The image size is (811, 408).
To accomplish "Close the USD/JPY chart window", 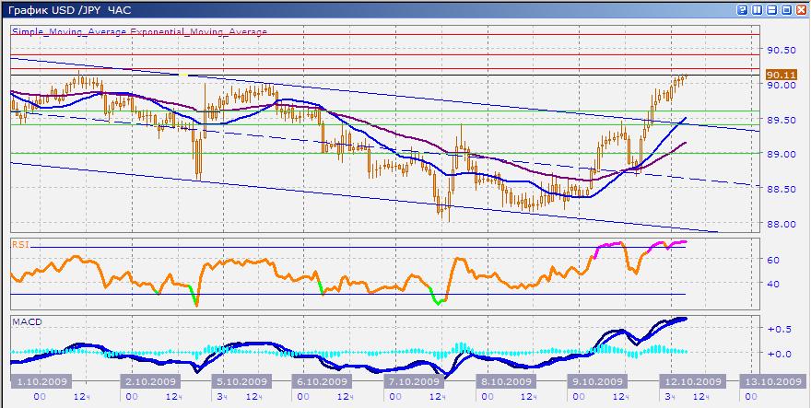I will tap(801, 9).
